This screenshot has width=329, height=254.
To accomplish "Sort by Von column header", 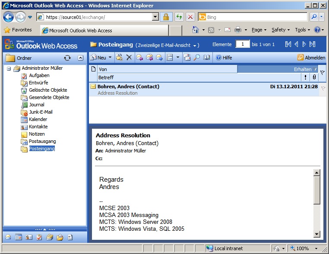I will pos(167,69).
